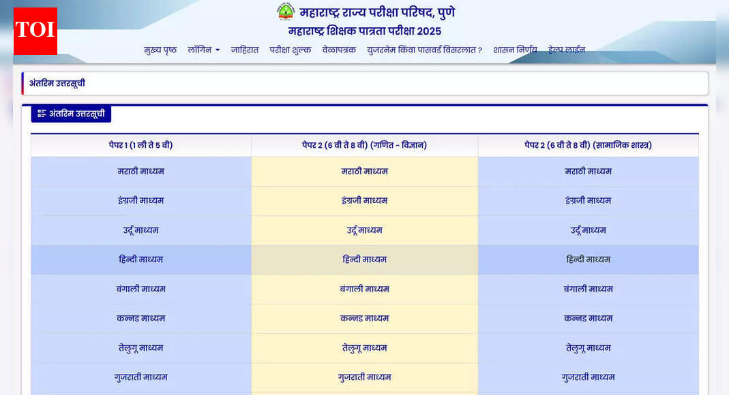Open the शासन निर्णय link
The width and height of the screenshot is (729, 395).
point(516,50)
